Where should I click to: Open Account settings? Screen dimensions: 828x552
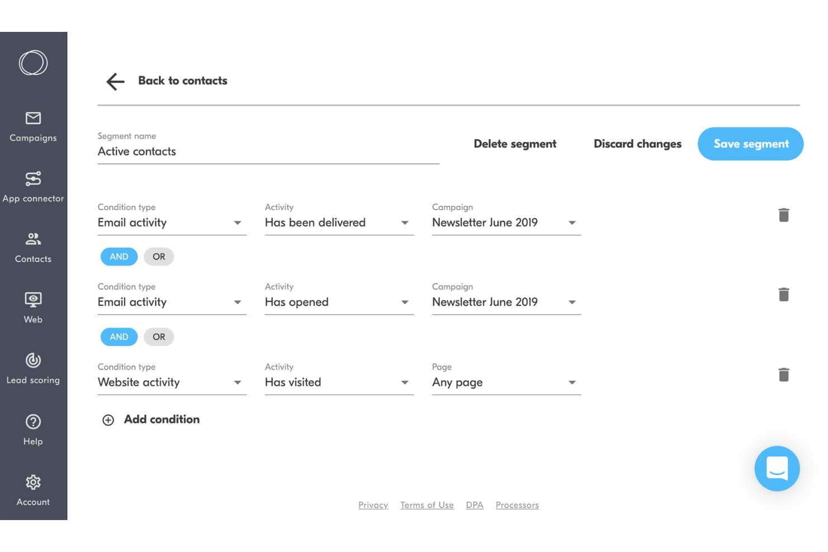tap(33, 490)
